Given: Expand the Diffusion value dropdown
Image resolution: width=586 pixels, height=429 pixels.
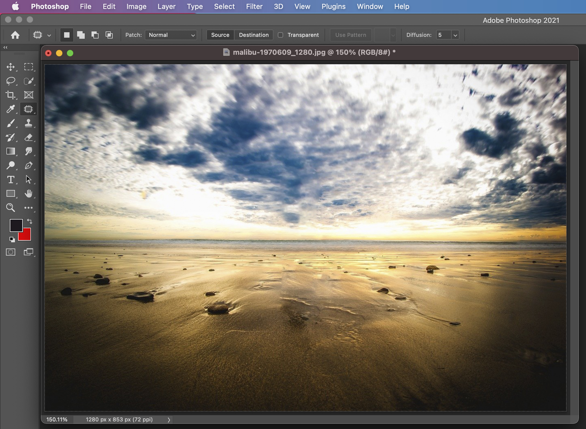Looking at the screenshot, I should point(455,35).
